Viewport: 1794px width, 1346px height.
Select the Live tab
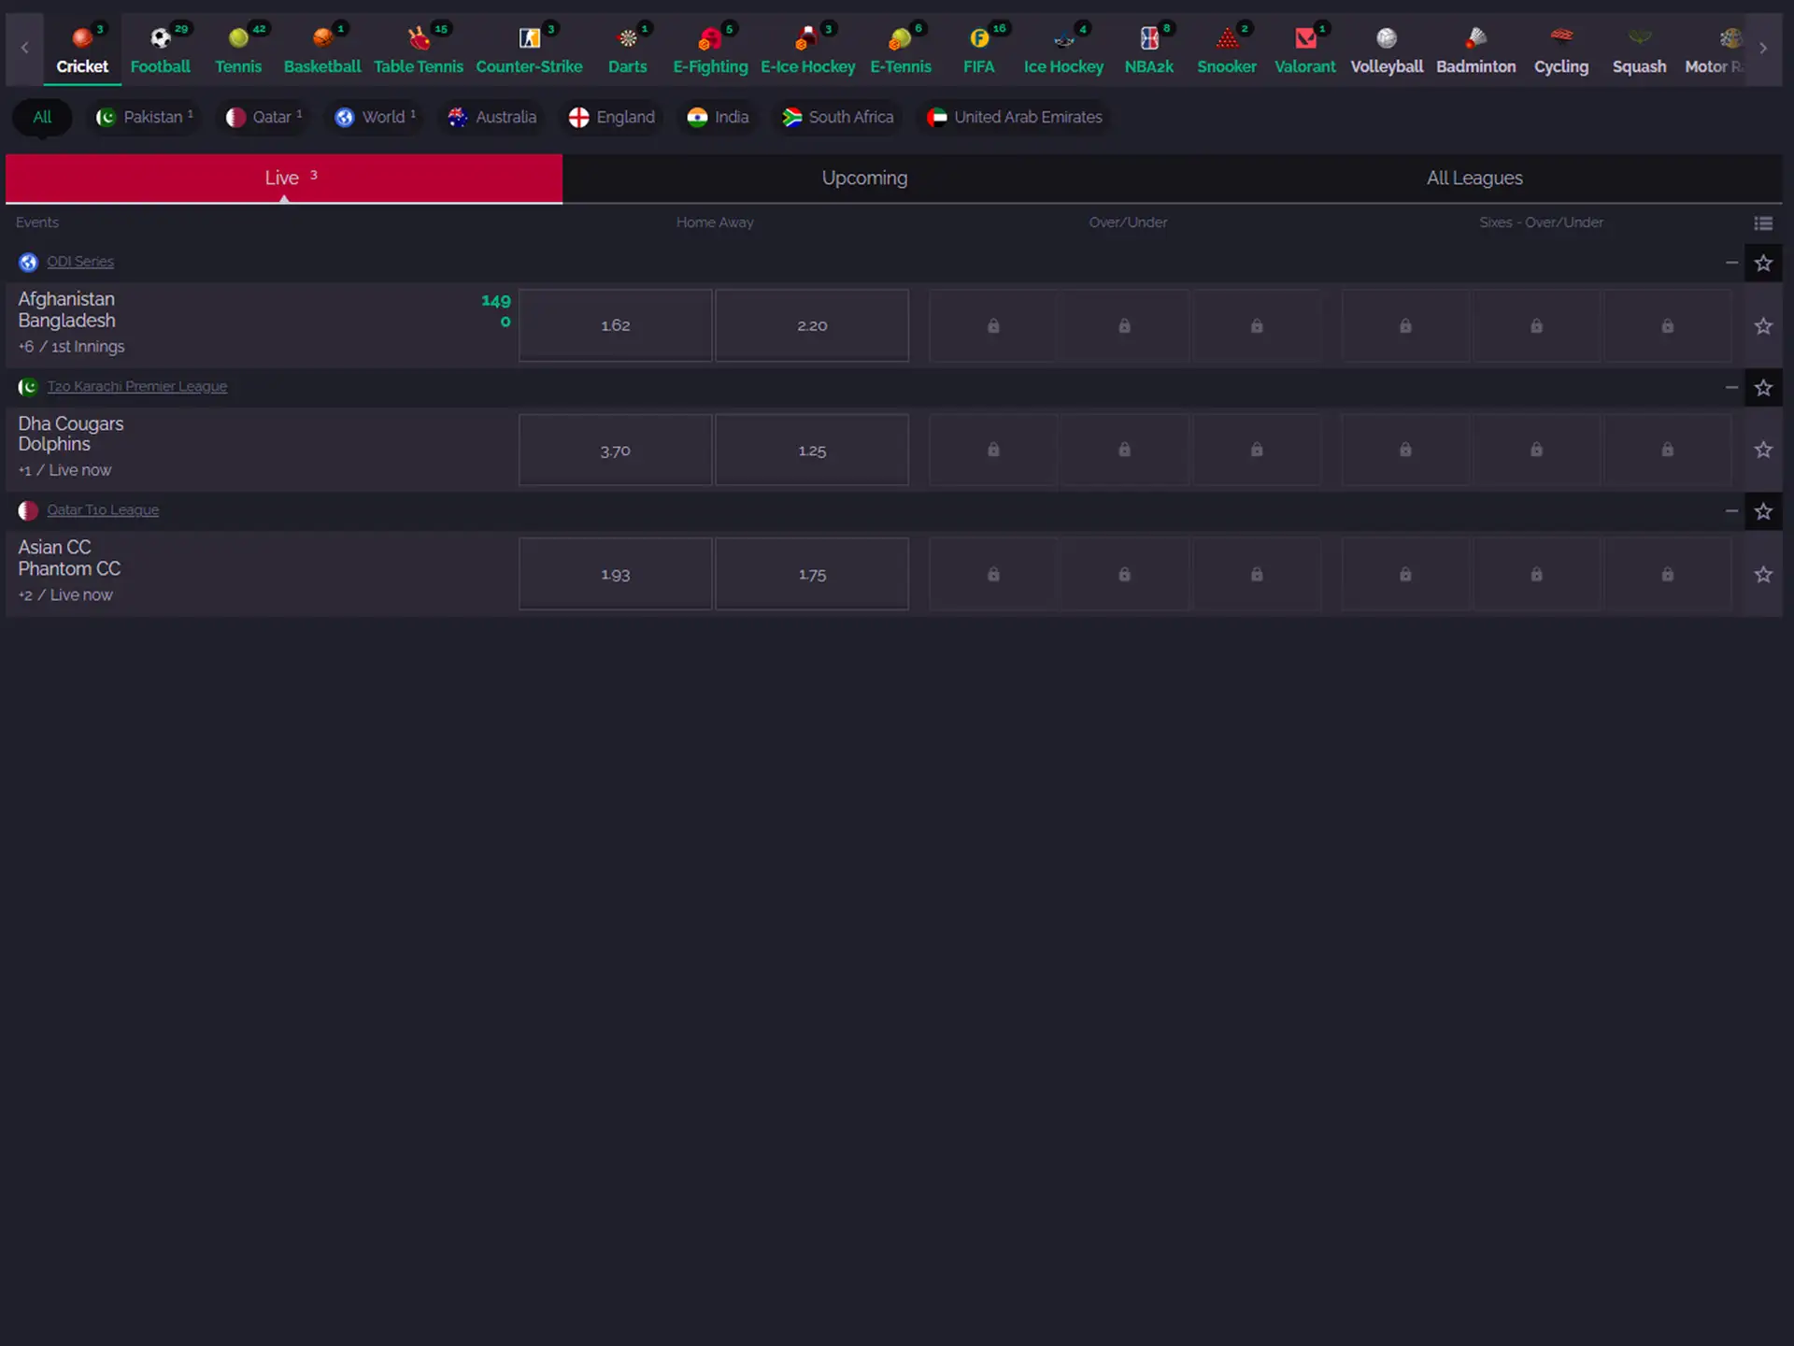284,177
